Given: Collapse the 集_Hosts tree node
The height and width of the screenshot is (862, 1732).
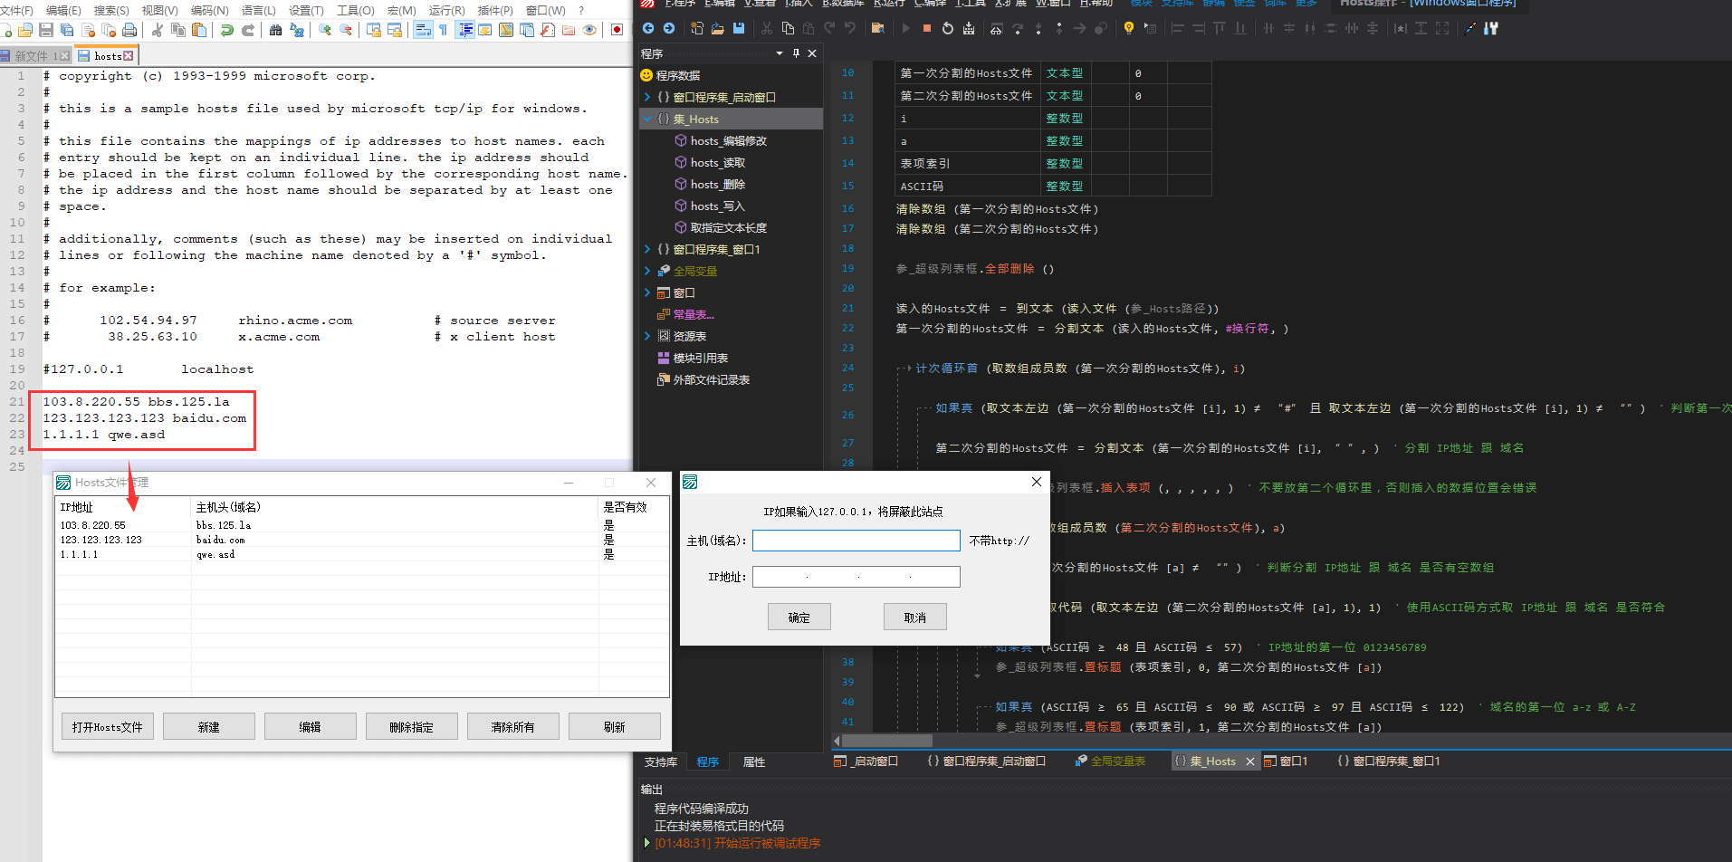Looking at the screenshot, I should coord(647,119).
